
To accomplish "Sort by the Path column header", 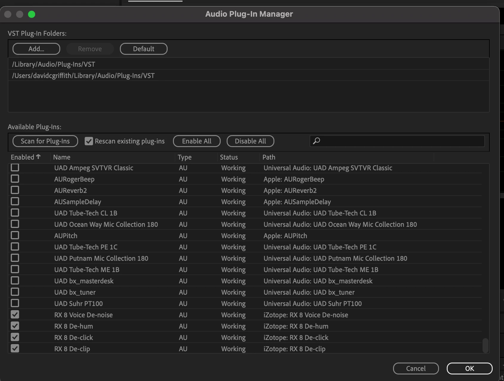I will pyautogui.click(x=269, y=157).
